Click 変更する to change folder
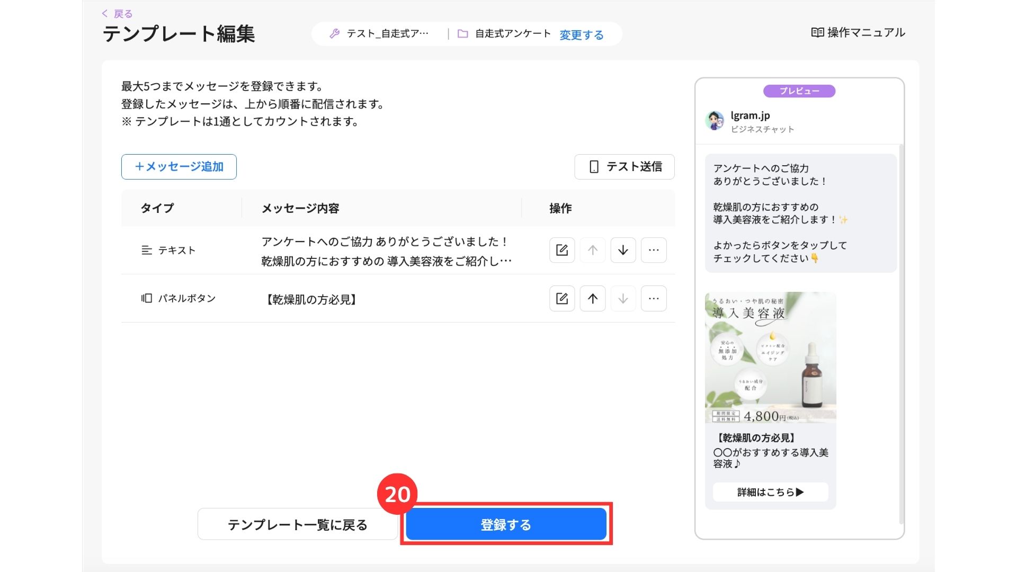 click(581, 35)
